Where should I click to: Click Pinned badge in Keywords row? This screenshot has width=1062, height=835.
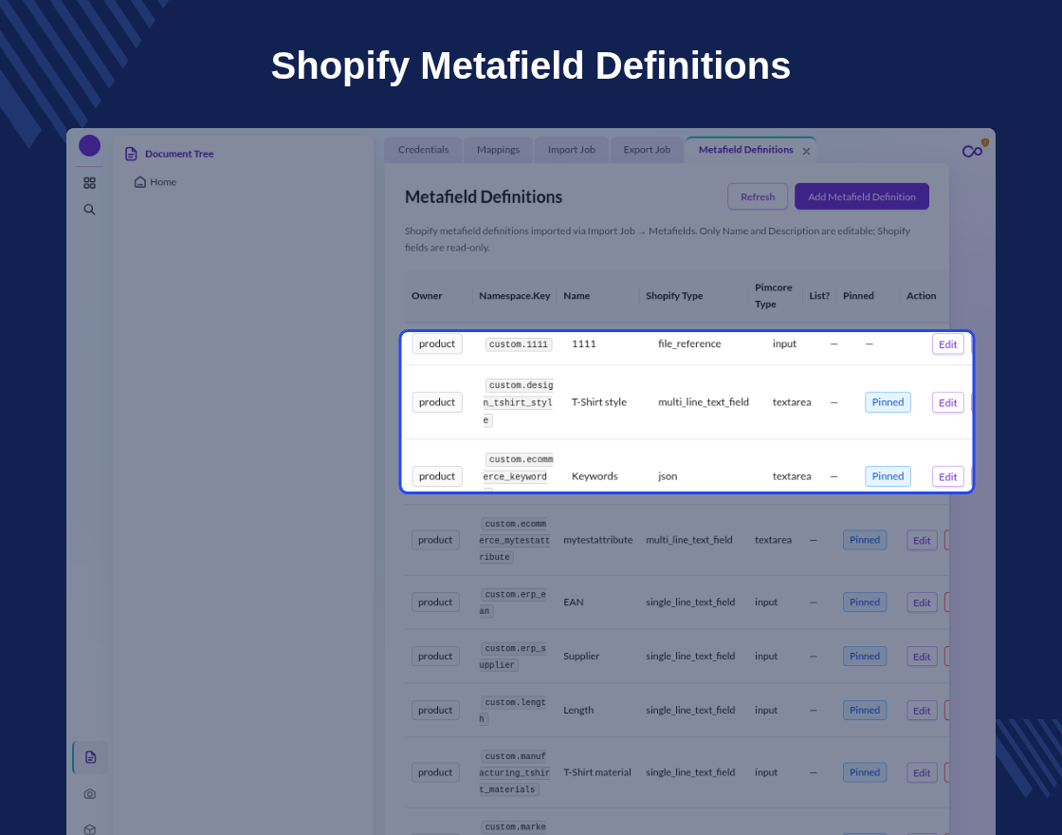coord(888,475)
